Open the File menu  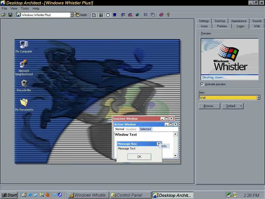(4, 9)
